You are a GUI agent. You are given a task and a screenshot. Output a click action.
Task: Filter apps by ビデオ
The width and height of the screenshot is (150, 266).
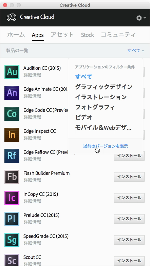(84, 117)
